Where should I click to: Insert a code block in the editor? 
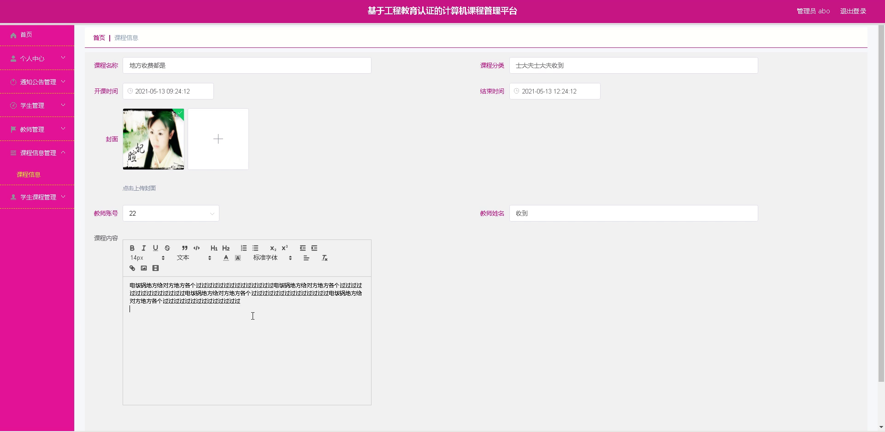pos(196,248)
